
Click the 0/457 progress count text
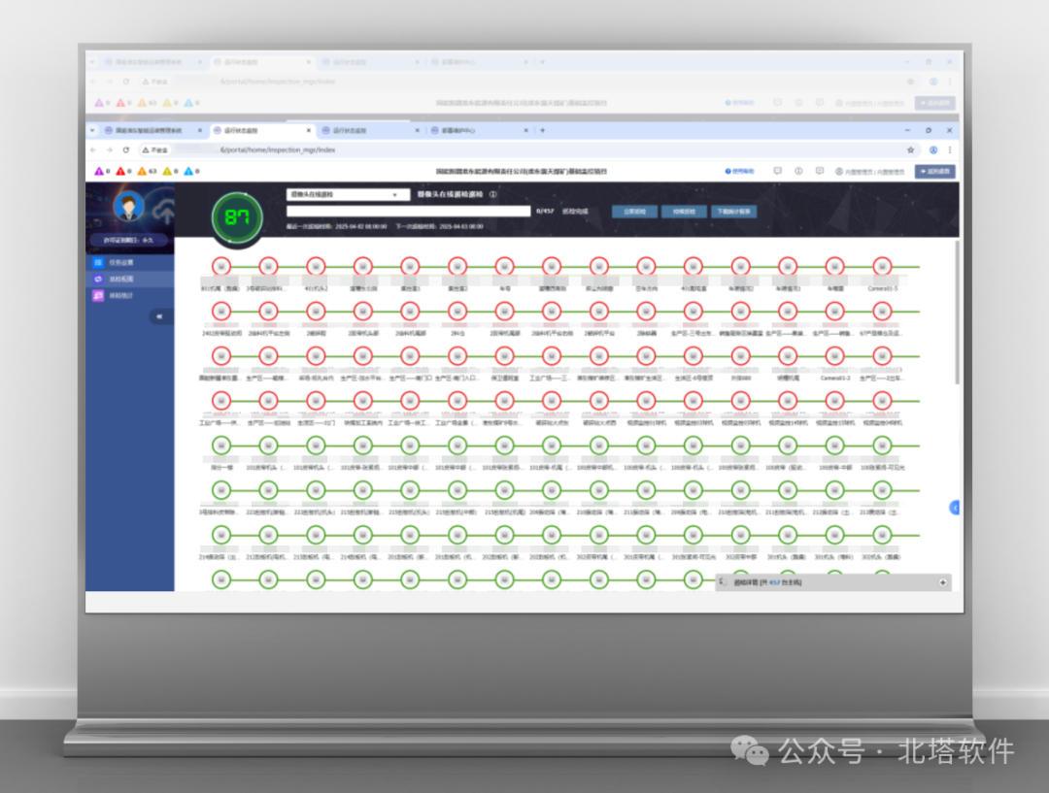pos(545,211)
